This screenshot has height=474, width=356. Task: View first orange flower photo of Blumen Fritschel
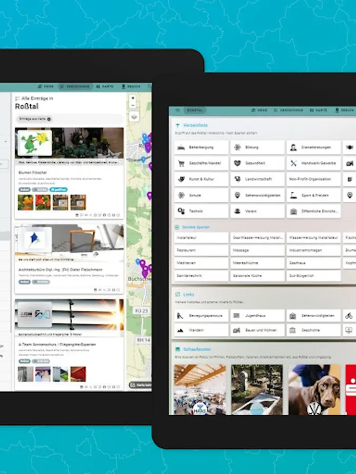pyautogui.click(x=25, y=202)
